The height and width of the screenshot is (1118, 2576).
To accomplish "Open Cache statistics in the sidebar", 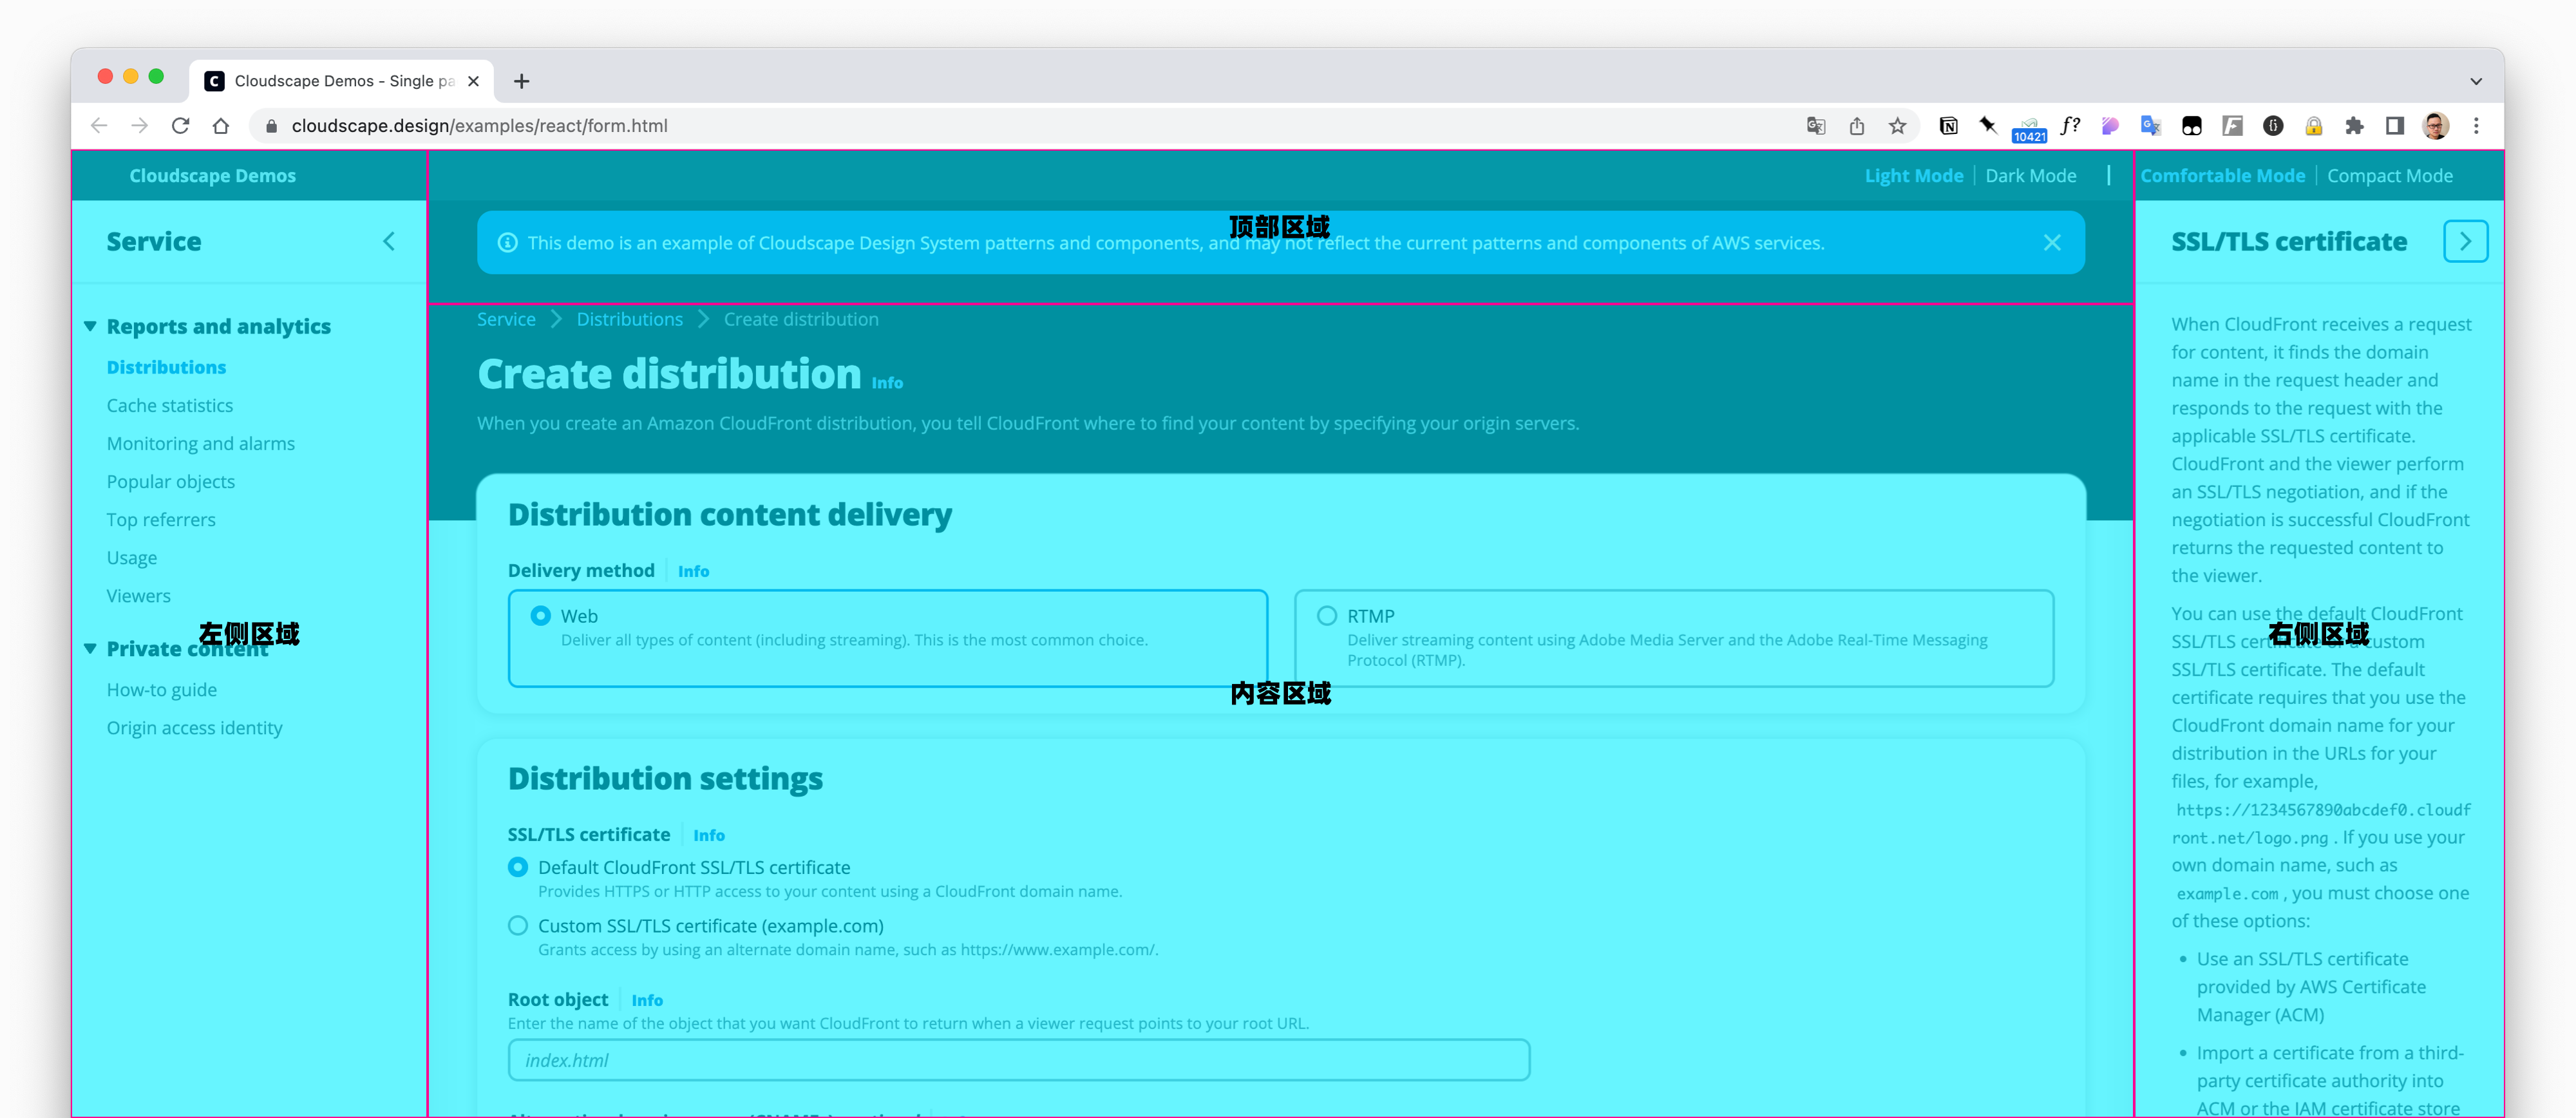I will [x=169, y=405].
